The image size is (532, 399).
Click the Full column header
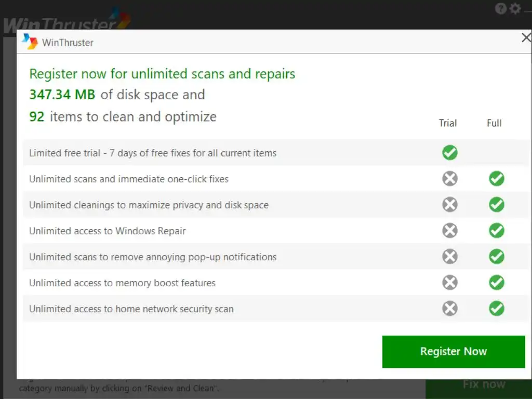(494, 123)
